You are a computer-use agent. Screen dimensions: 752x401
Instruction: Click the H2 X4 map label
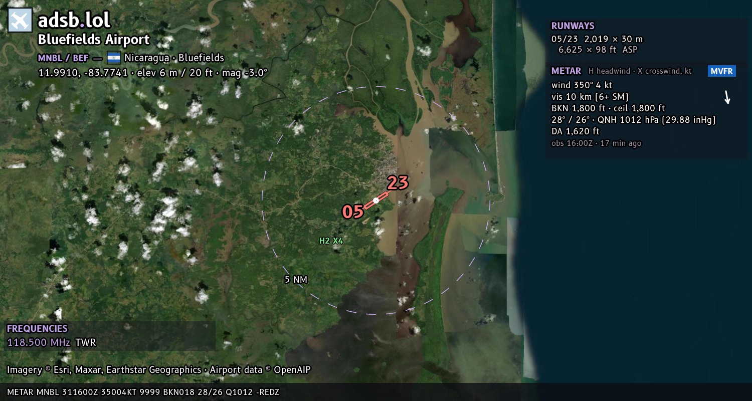coord(331,241)
